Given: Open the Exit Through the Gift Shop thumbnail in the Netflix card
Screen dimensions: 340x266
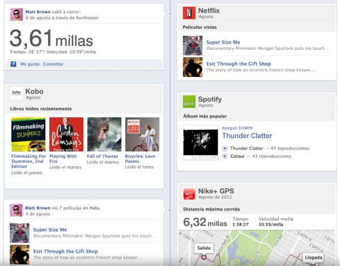Looking at the screenshot, I should [x=193, y=67].
